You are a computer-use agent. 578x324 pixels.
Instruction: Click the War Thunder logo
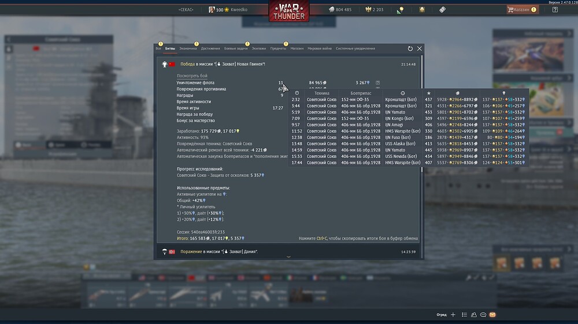click(x=289, y=11)
